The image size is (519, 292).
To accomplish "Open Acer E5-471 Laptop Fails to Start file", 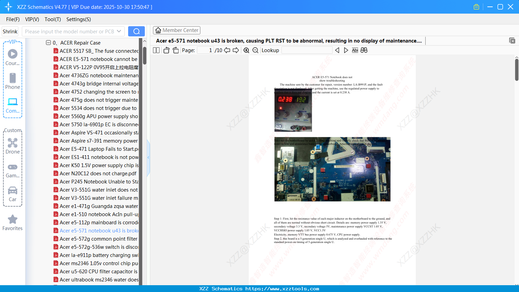I will (x=96, y=149).
